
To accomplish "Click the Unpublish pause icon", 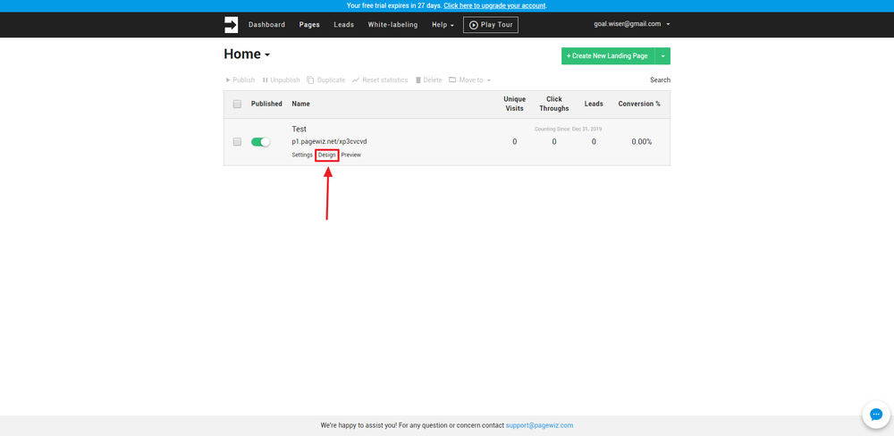I will pos(266,80).
